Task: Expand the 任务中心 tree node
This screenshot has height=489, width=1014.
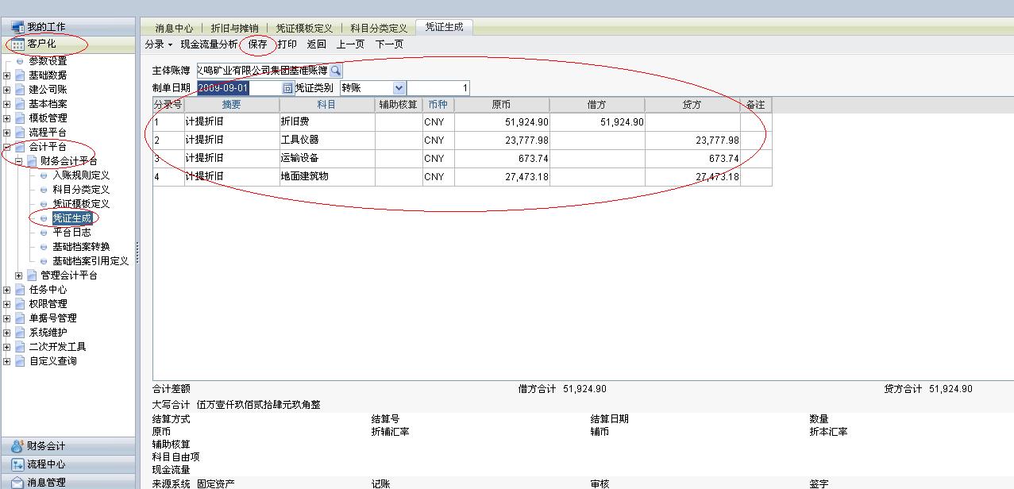Action: point(7,290)
